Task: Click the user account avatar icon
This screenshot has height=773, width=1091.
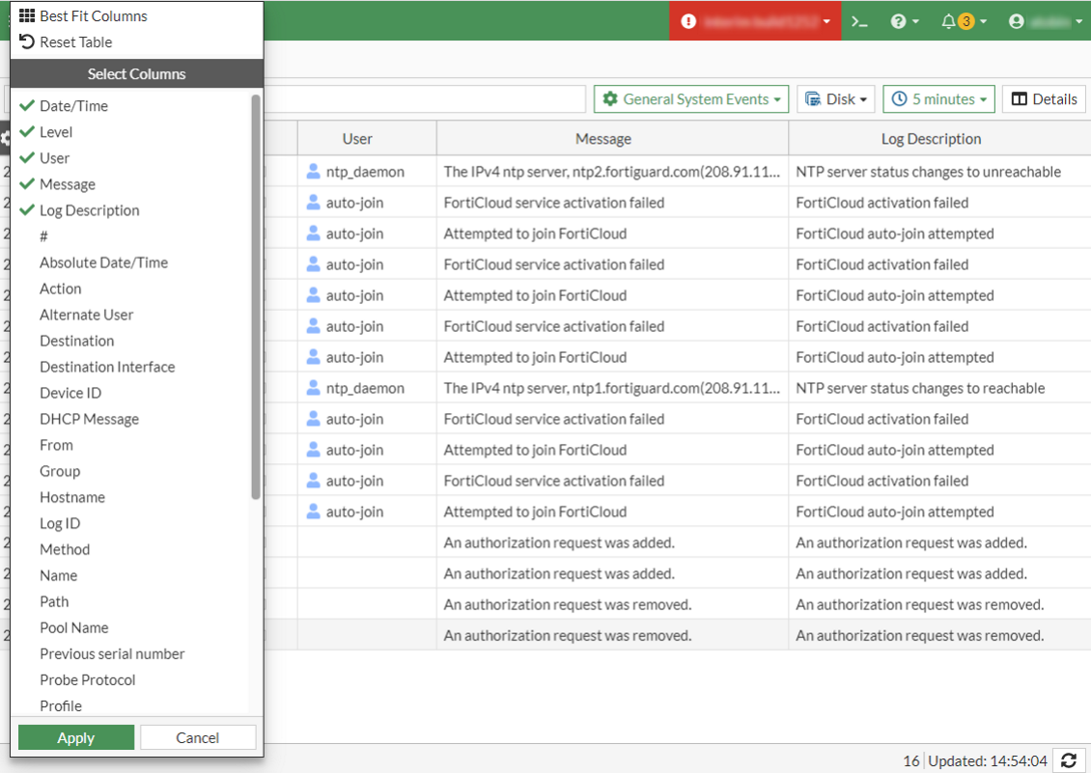Action: click(x=1016, y=21)
